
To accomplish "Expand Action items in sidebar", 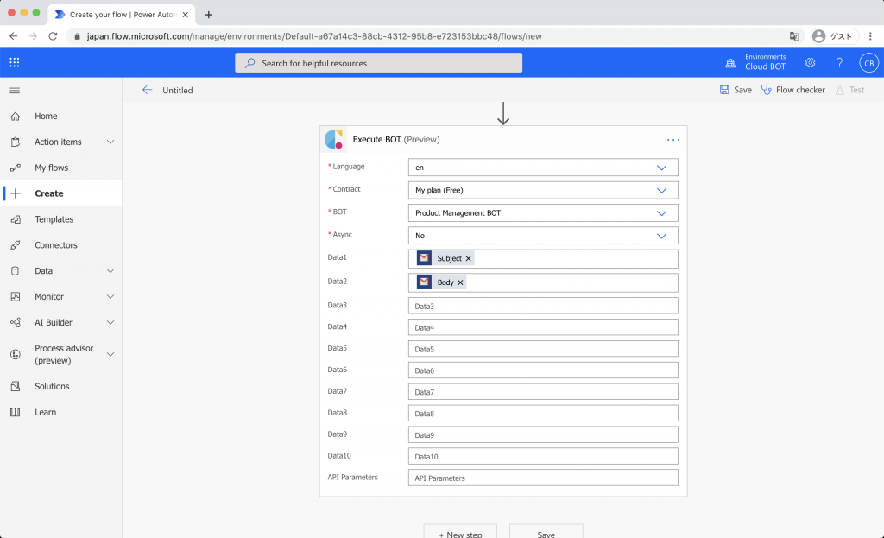I will coord(110,142).
